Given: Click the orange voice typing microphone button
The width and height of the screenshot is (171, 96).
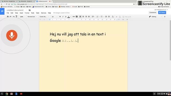Looking at the screenshot, I should tap(12, 35).
